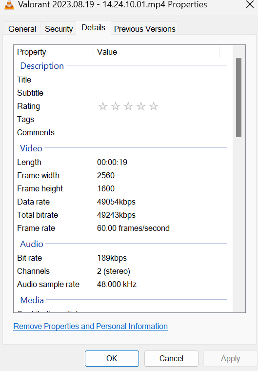
Task: Click the Comments property row
Action: click(122, 132)
